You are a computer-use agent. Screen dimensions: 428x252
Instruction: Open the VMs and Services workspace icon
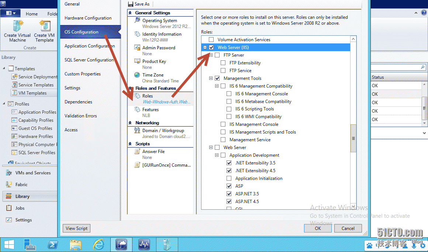(9, 173)
